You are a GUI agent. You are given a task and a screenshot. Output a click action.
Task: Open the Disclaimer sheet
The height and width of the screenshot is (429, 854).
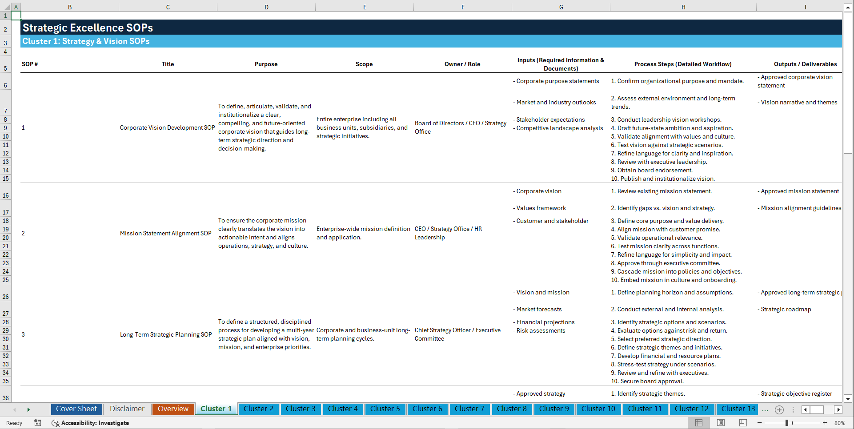127,409
